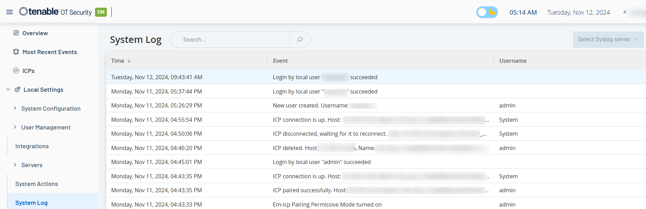Image resolution: width=646 pixels, height=209 pixels.
Task: Click the ICPs sidebar icon
Action: [16, 71]
